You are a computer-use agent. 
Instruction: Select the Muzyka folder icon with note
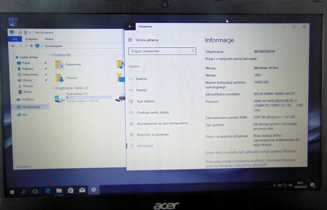pyautogui.click(x=120, y=64)
